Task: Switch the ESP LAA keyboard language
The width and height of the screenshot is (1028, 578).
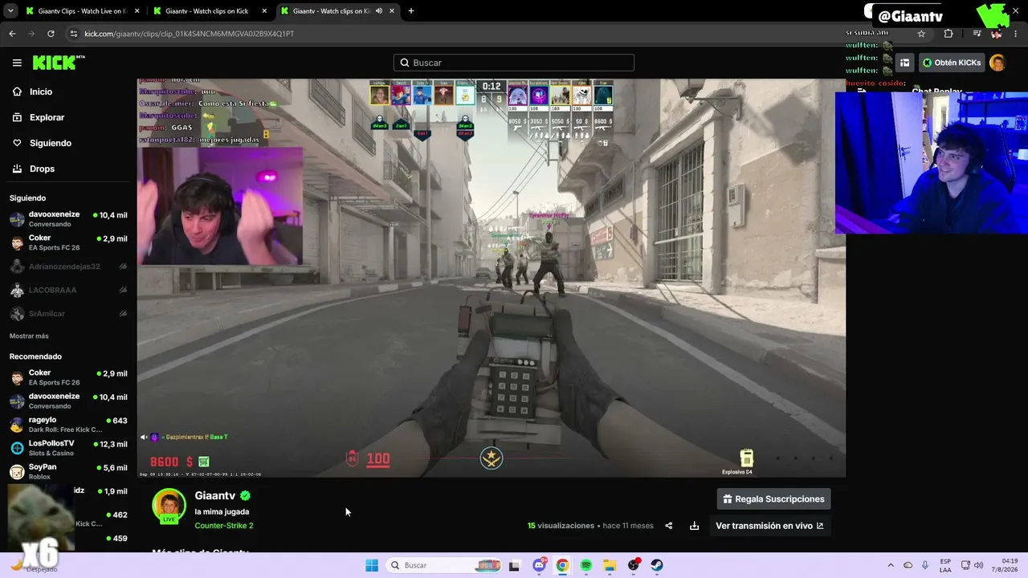Action: tap(945, 565)
